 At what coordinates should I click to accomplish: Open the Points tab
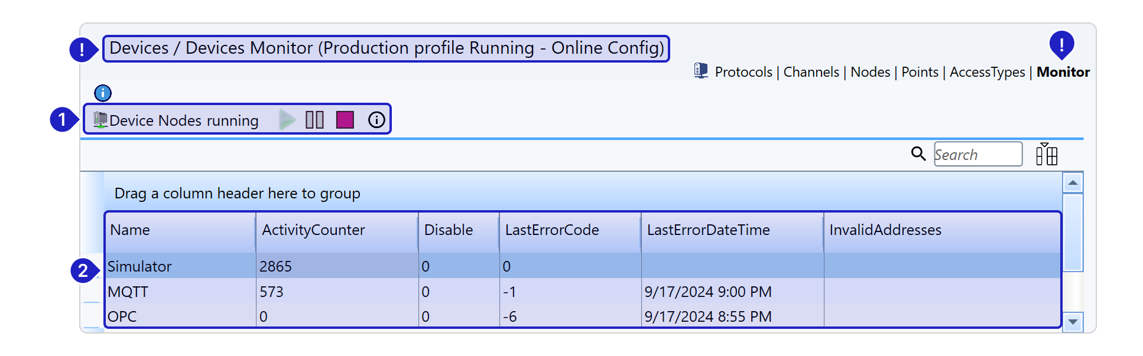click(920, 72)
